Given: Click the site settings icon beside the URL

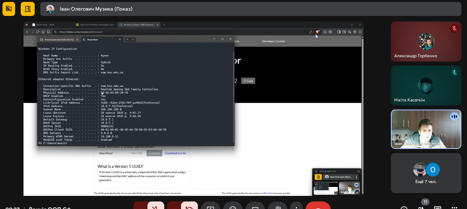Looking at the screenshot, I should point(55,32).
